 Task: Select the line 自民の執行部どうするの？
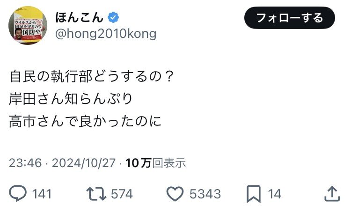click(x=91, y=76)
